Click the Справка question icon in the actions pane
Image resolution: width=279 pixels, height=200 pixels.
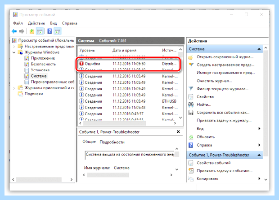click(191, 145)
